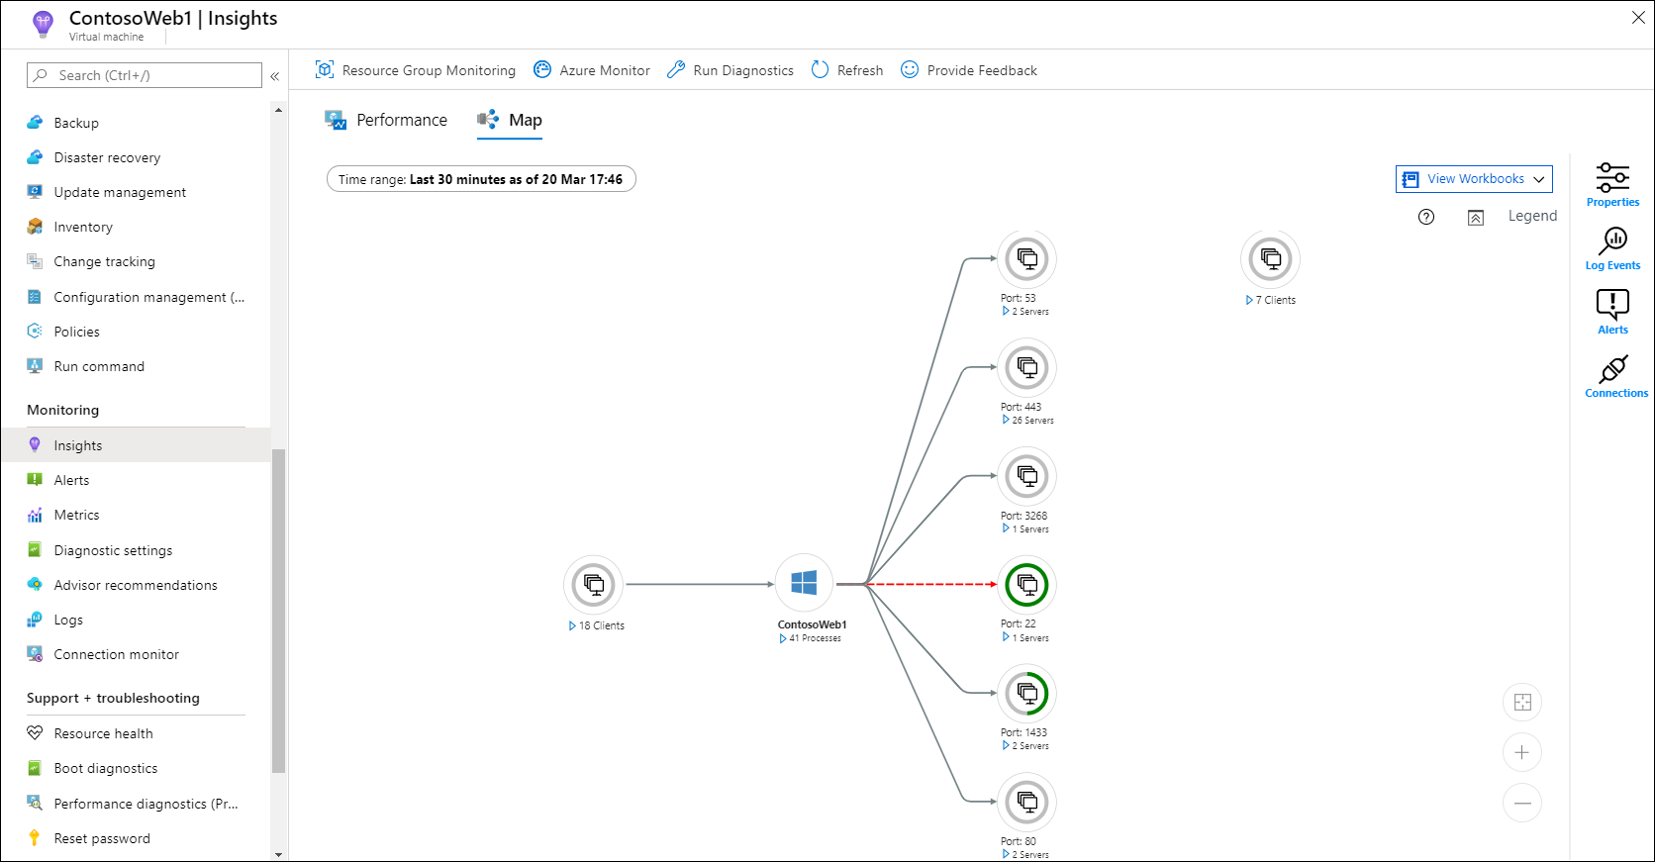Click the sidebar scroll down arrow
Image resolution: width=1655 pixels, height=862 pixels.
pos(278,854)
